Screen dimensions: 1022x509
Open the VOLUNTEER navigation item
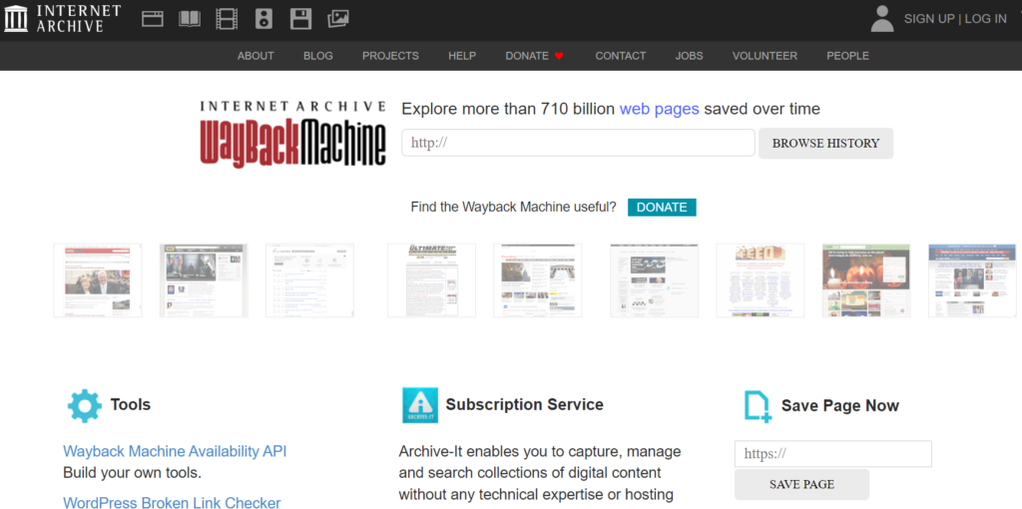point(765,56)
